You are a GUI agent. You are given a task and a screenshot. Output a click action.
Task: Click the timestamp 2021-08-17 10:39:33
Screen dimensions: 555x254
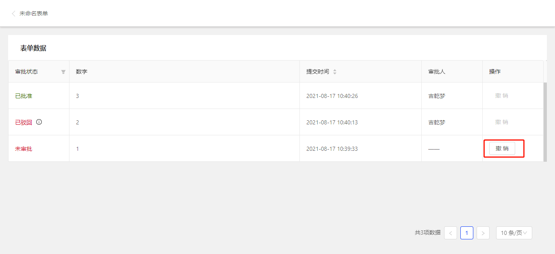(x=332, y=149)
